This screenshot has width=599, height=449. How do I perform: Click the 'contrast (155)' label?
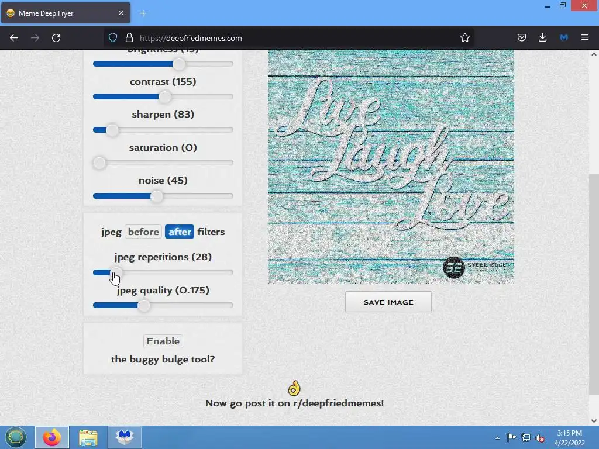point(163,82)
